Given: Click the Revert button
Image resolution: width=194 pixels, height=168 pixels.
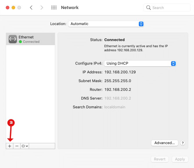Looking at the screenshot, I should coord(160,159).
